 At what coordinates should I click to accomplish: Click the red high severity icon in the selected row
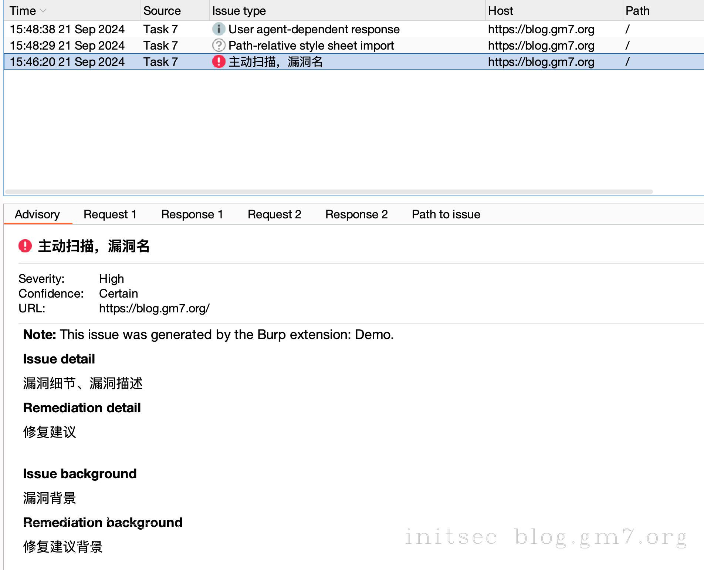[219, 61]
